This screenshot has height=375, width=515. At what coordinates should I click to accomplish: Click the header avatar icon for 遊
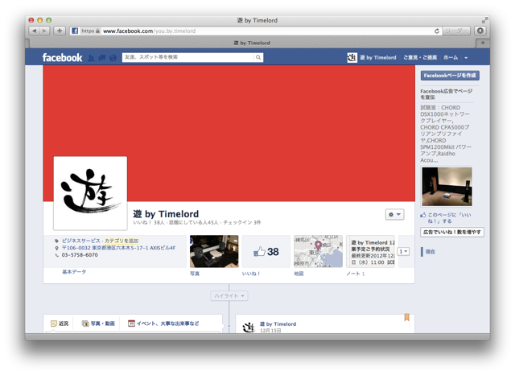coord(352,57)
